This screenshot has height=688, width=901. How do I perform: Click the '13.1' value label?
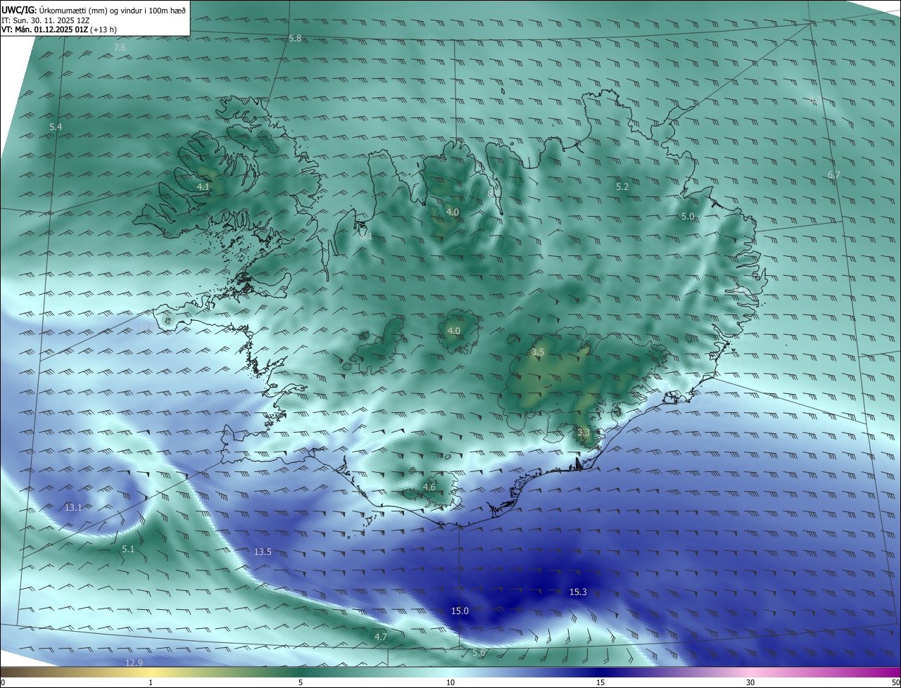pyautogui.click(x=73, y=507)
